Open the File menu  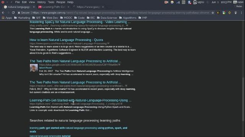click(x=17, y=2)
